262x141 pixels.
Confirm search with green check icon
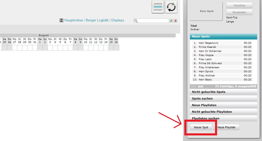click(171, 21)
